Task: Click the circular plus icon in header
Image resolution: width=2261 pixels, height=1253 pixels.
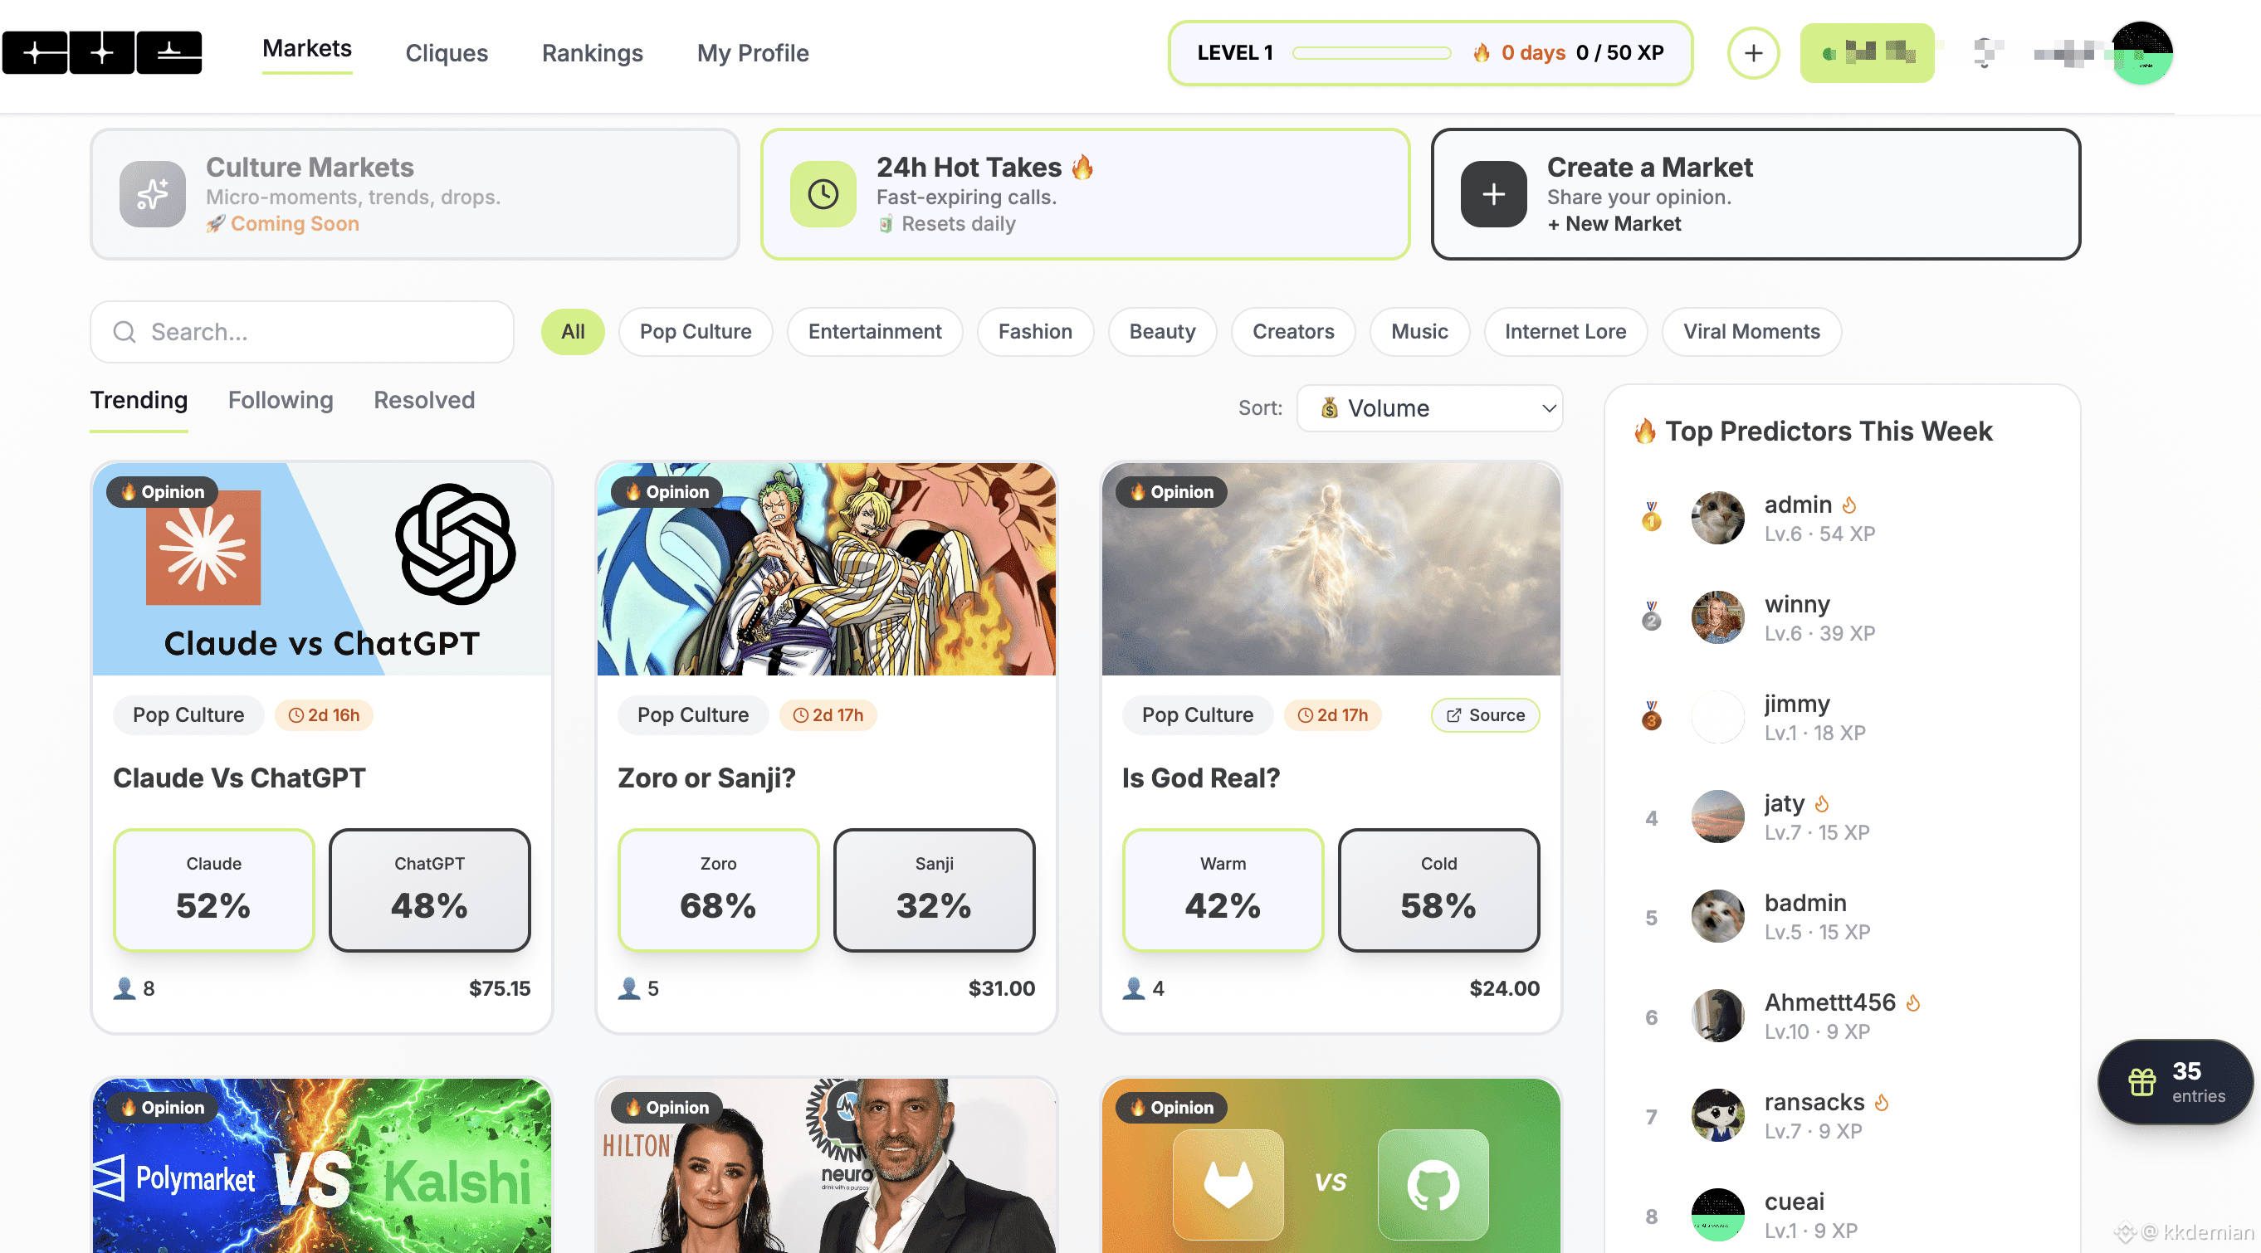Action: [x=1753, y=54]
